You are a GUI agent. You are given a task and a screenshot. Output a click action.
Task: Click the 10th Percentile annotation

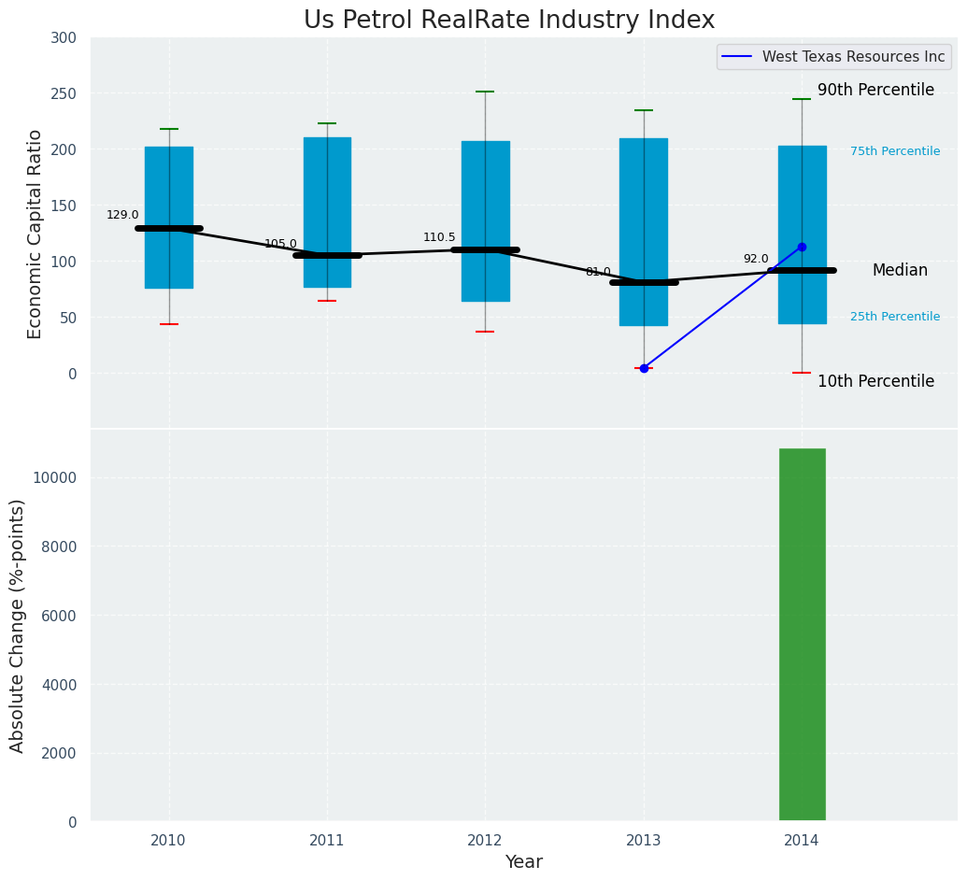[875, 381]
